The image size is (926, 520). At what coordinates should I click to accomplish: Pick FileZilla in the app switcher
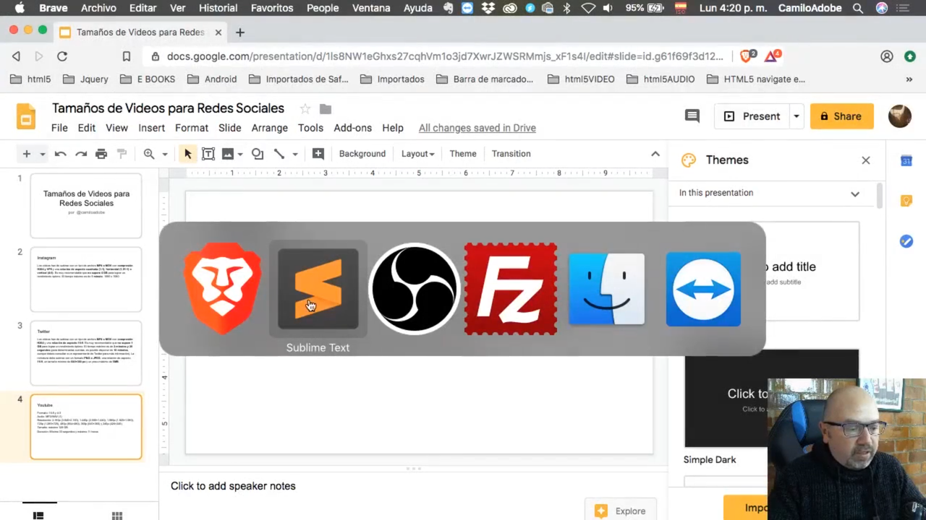pyautogui.click(x=511, y=289)
